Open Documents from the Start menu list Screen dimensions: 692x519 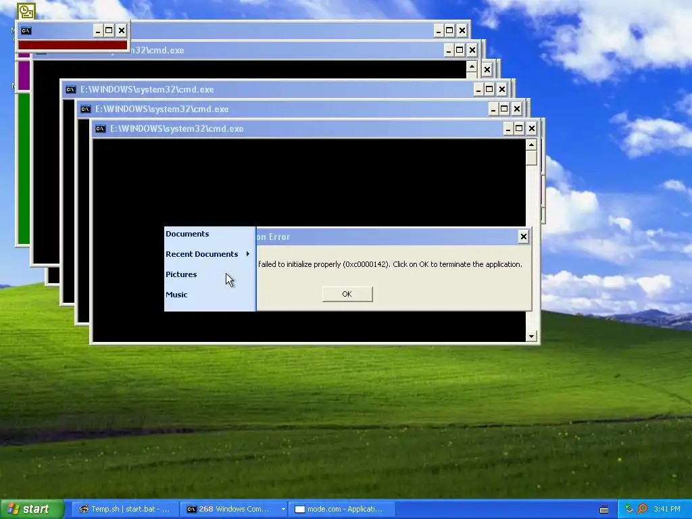(x=187, y=234)
